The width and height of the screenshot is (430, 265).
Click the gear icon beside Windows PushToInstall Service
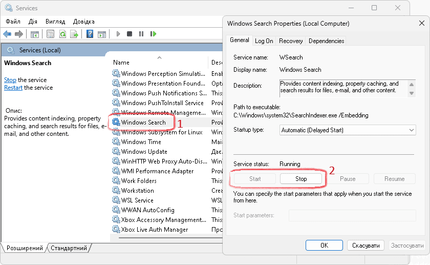click(116, 103)
